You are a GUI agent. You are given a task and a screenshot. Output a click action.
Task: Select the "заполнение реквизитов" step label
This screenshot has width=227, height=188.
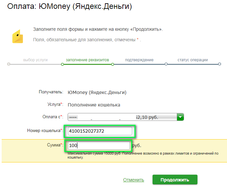pyautogui.click(x=87, y=60)
